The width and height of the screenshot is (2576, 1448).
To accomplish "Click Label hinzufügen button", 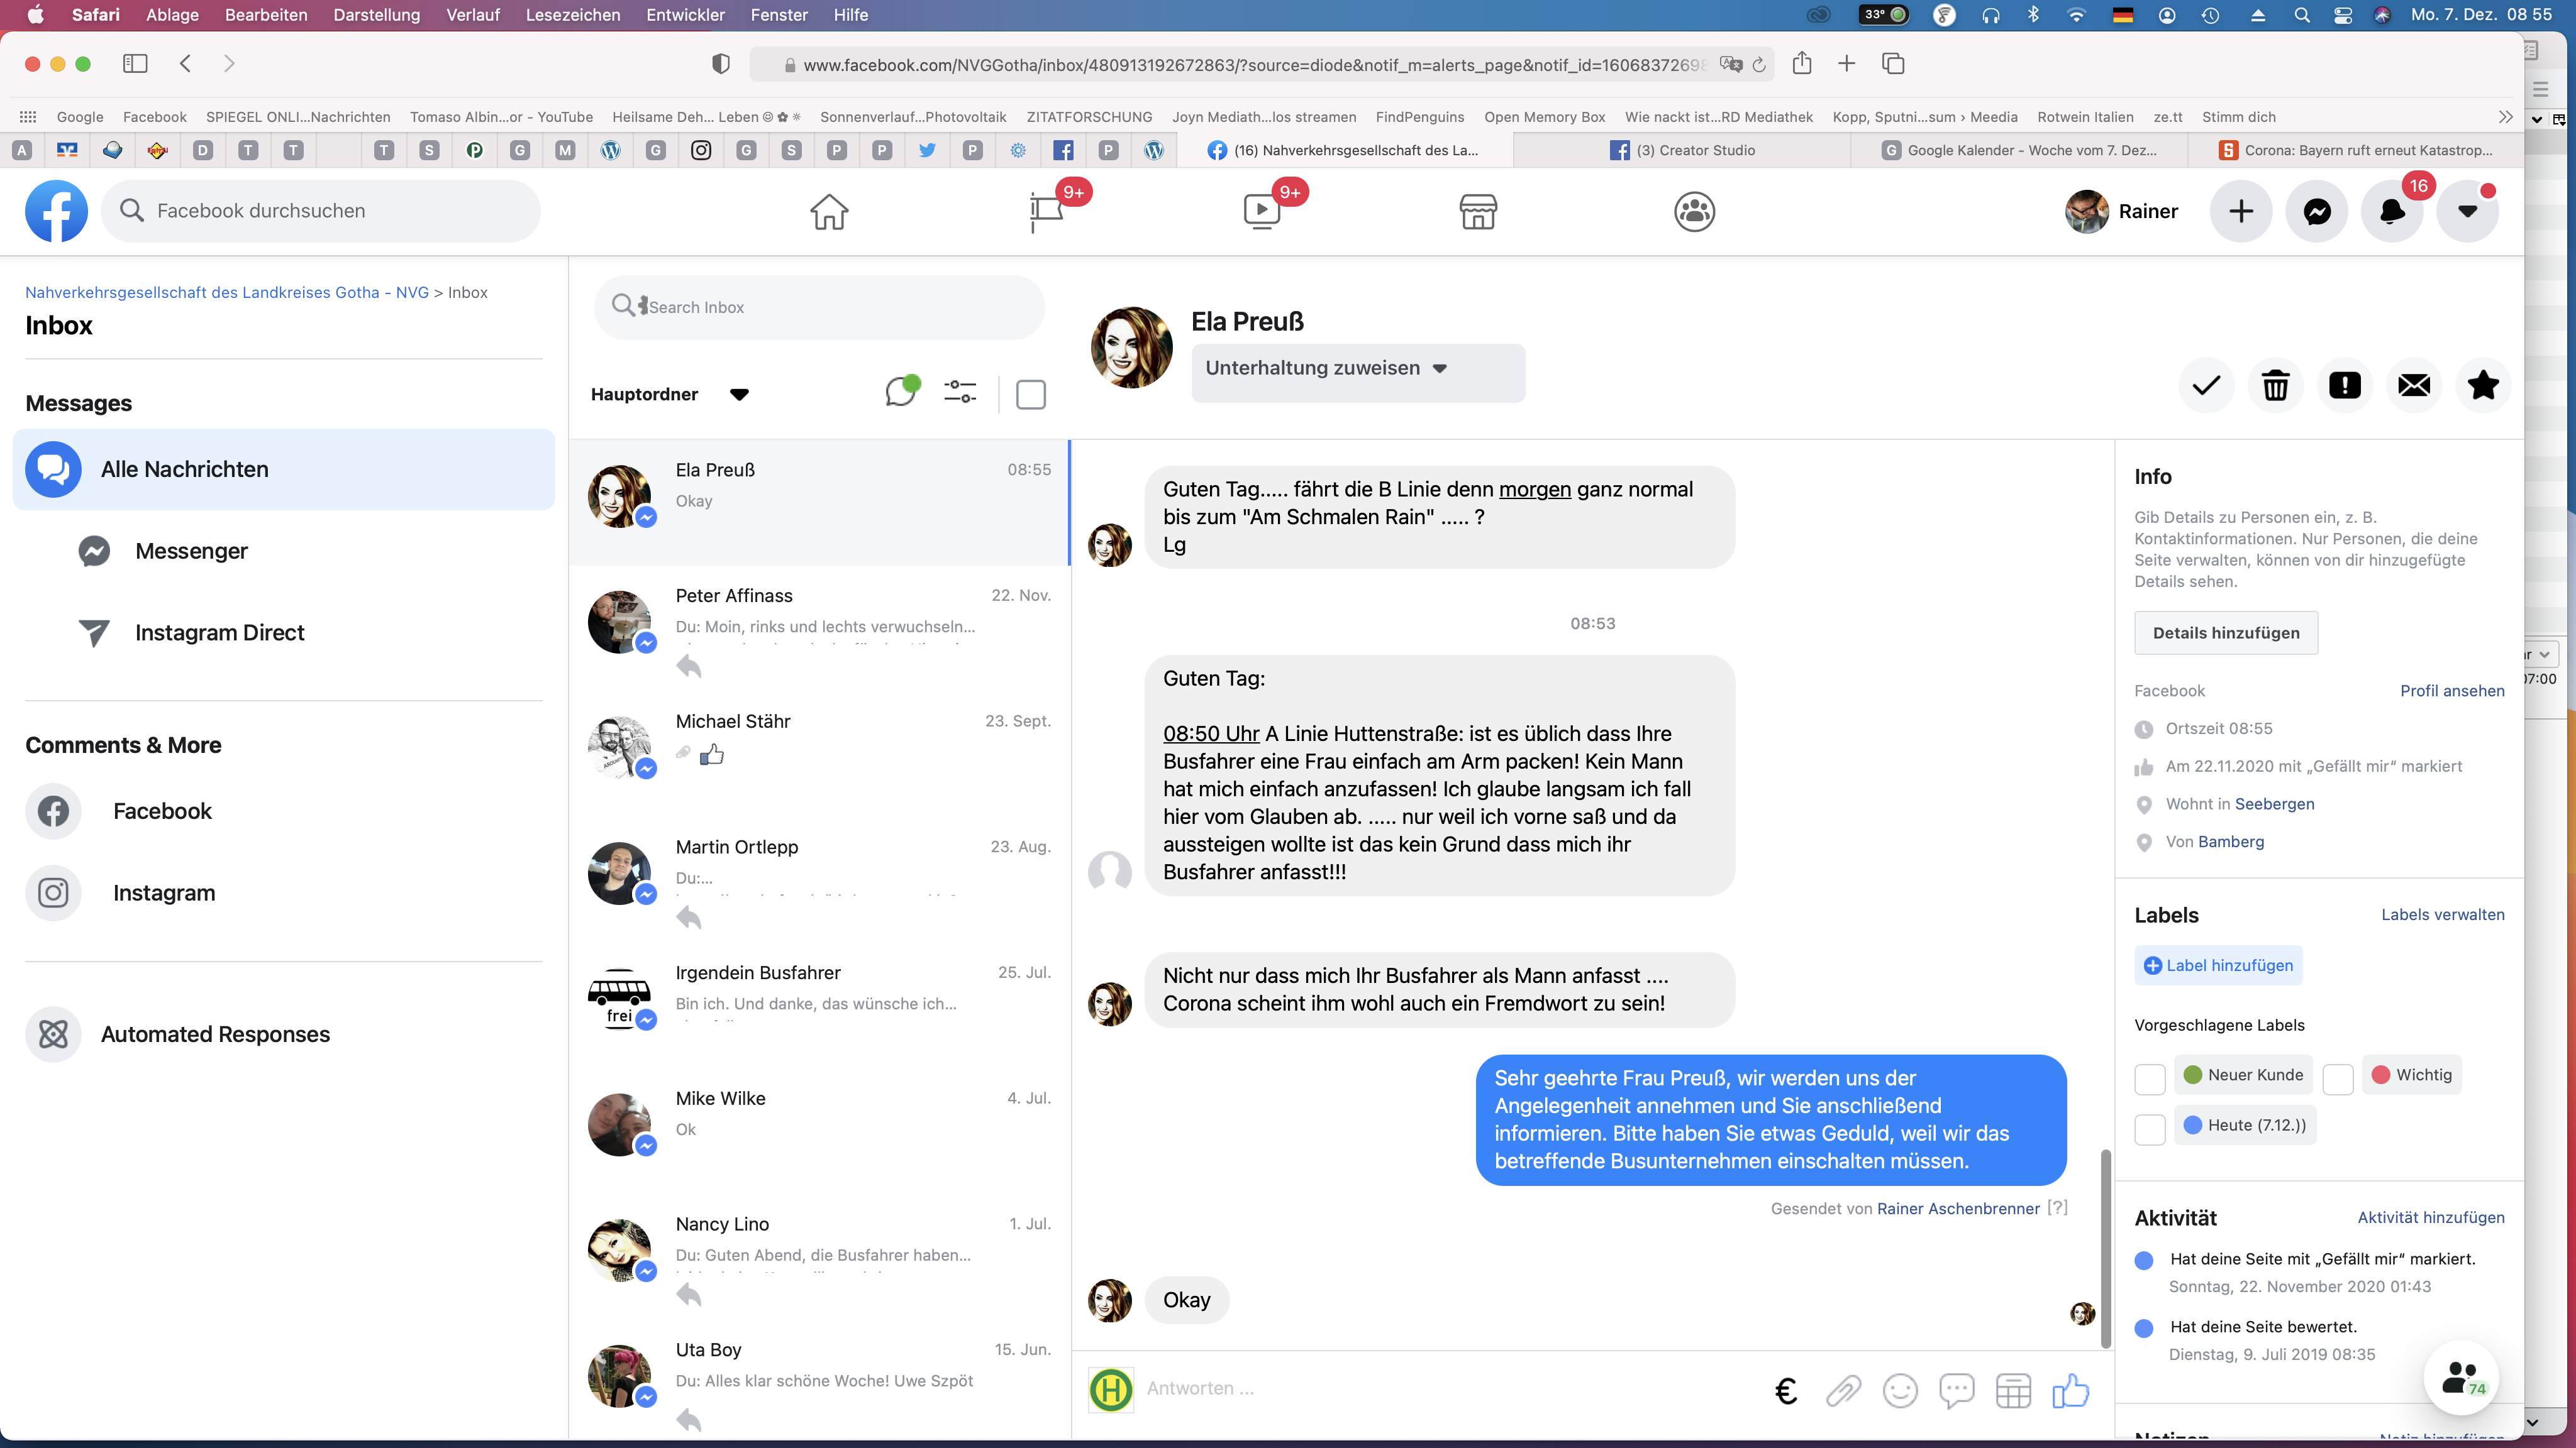I will pyautogui.click(x=2218, y=967).
